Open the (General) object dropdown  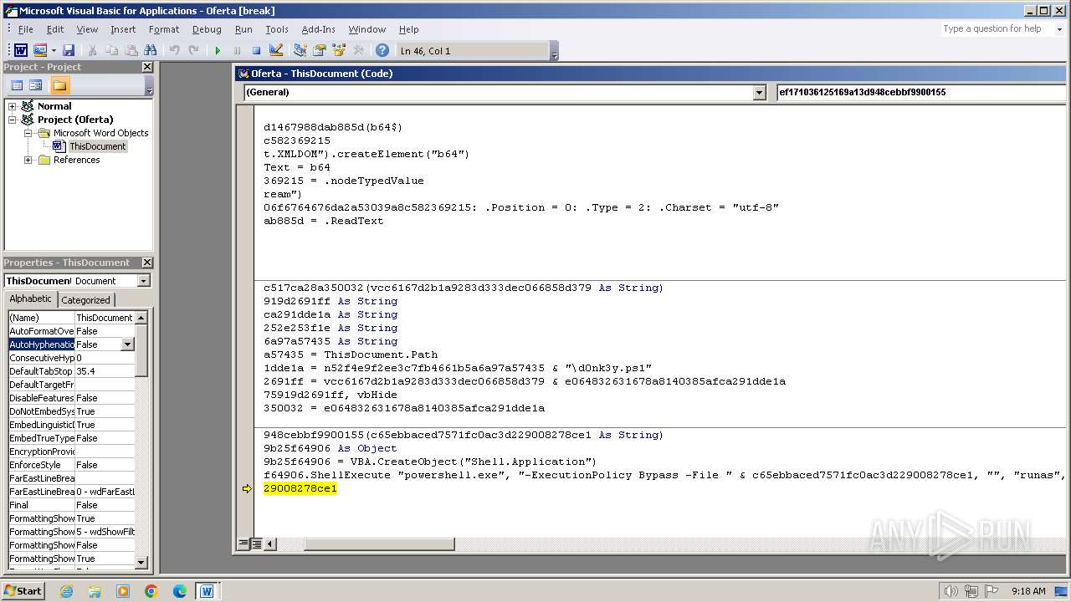[760, 93]
